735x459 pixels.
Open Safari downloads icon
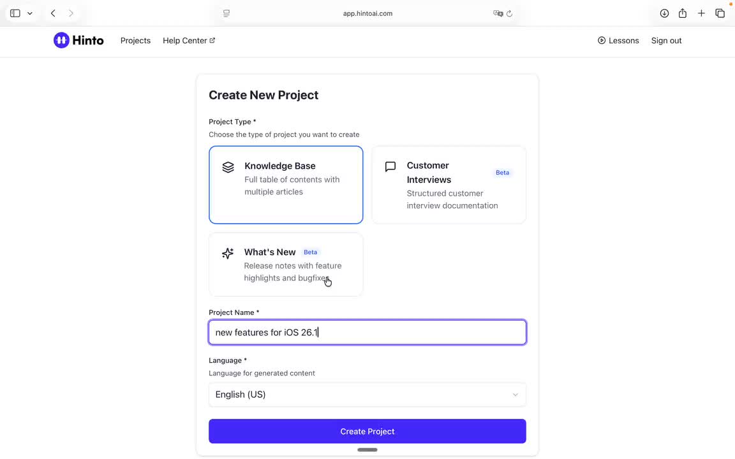[x=664, y=13]
